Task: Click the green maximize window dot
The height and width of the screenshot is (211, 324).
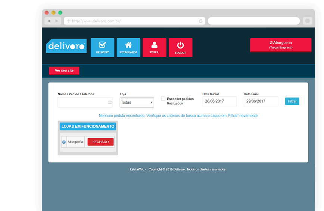Action: [x=60, y=13]
